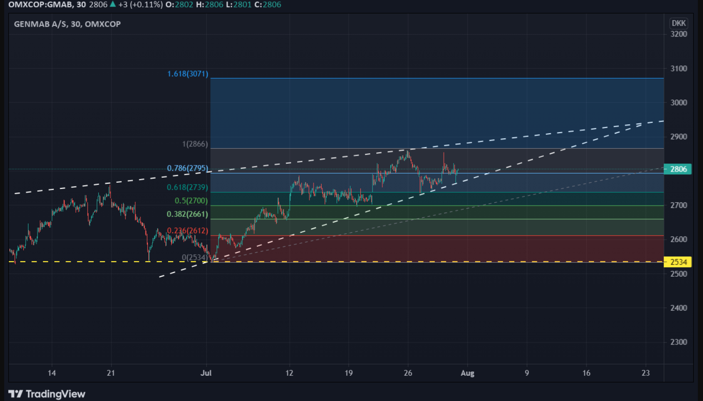
Task: Select the 0.5(2700) Fibonacci level label
Action: (x=191, y=200)
